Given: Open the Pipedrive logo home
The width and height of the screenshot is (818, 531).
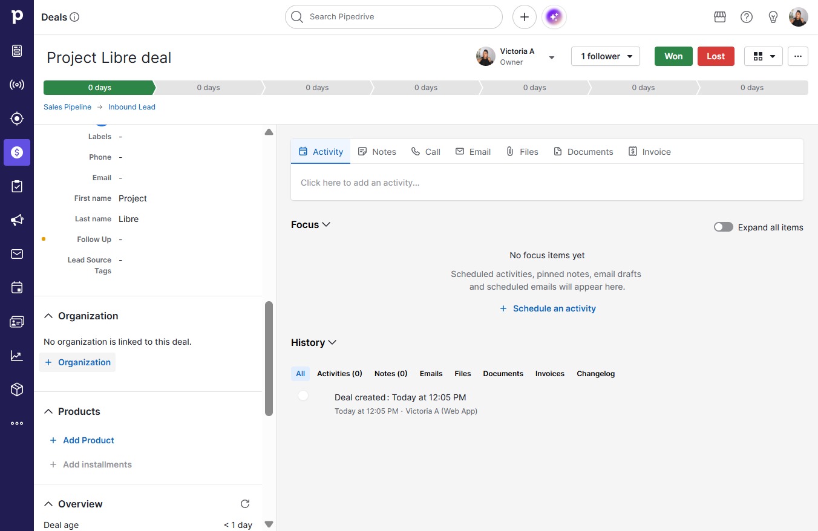Looking at the screenshot, I should point(17,16).
